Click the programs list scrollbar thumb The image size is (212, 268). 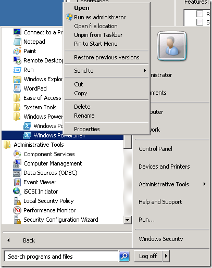[128, 142]
